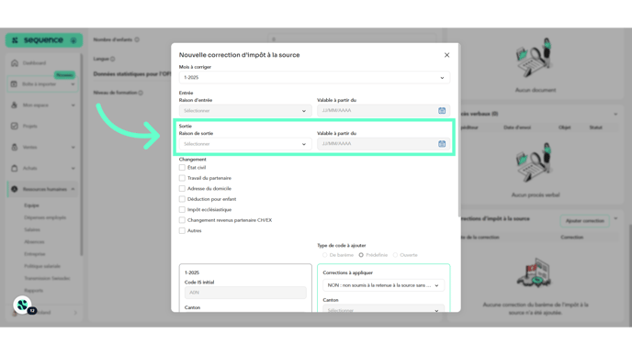
Task: Click the Boîte à importer inbox icon
Action: tap(14, 84)
